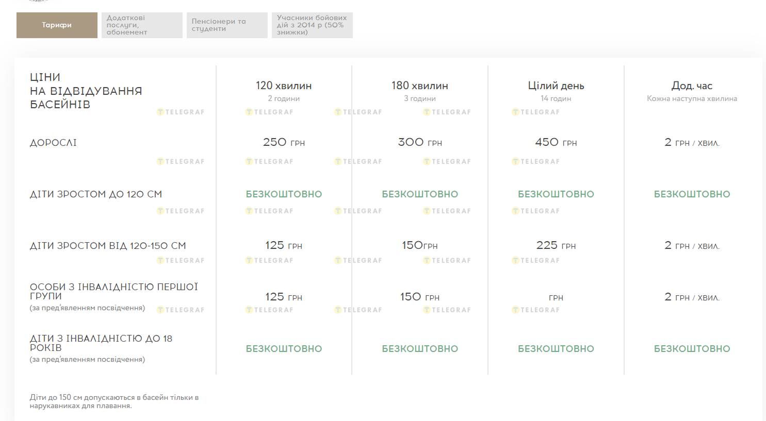This screenshot has height=421, width=766.
Task: Click the Цілий день column header
Action: (x=556, y=86)
